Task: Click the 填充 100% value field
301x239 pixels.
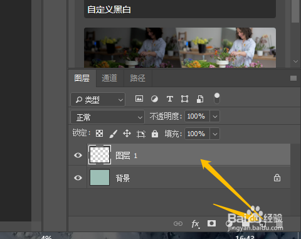Action: (x=197, y=134)
